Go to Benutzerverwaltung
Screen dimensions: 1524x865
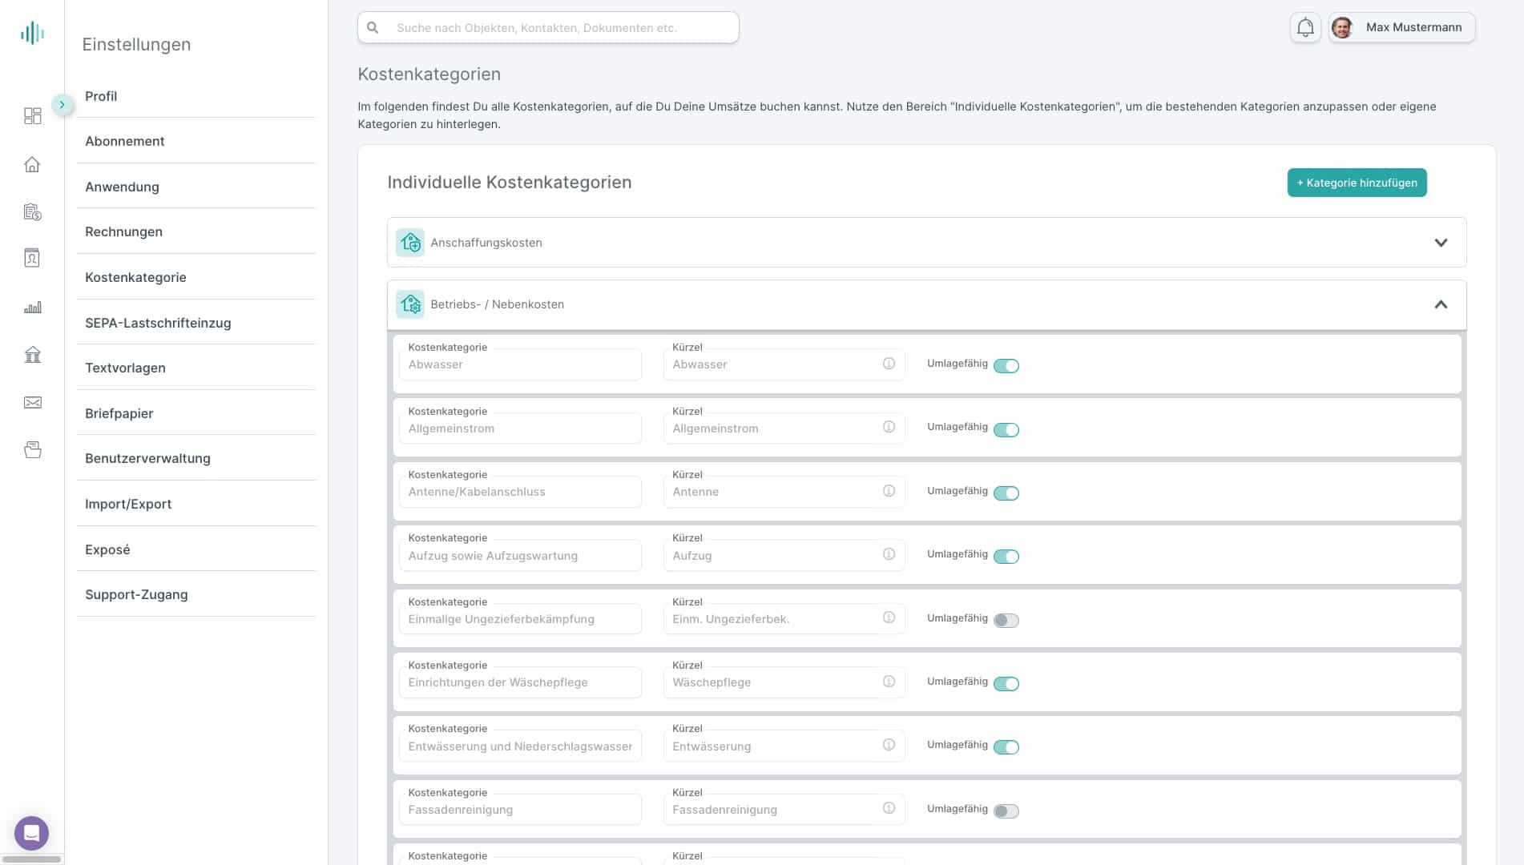click(196, 458)
